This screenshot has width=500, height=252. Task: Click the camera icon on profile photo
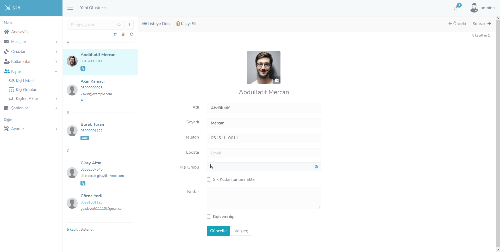click(277, 80)
